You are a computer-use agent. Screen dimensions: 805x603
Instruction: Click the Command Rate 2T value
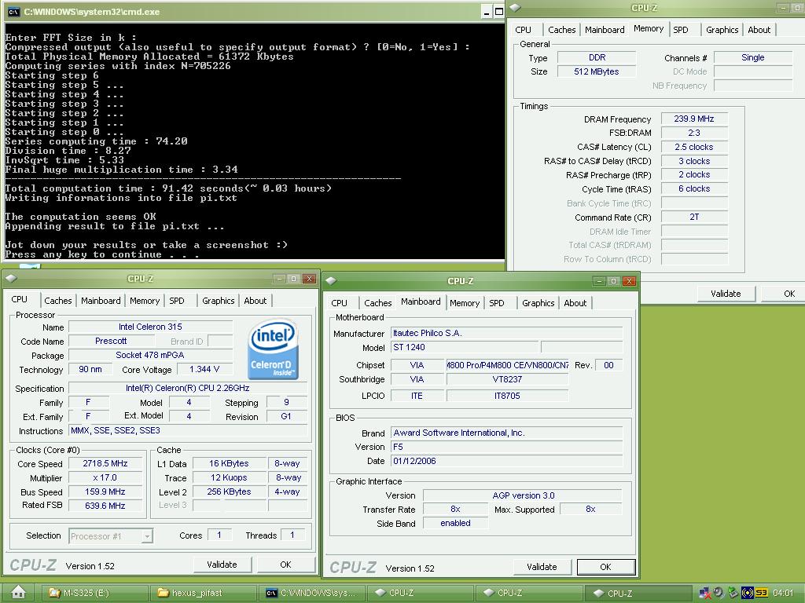694,217
